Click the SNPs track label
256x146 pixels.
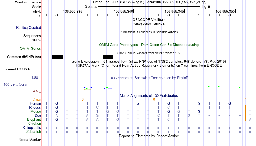click(x=36, y=40)
